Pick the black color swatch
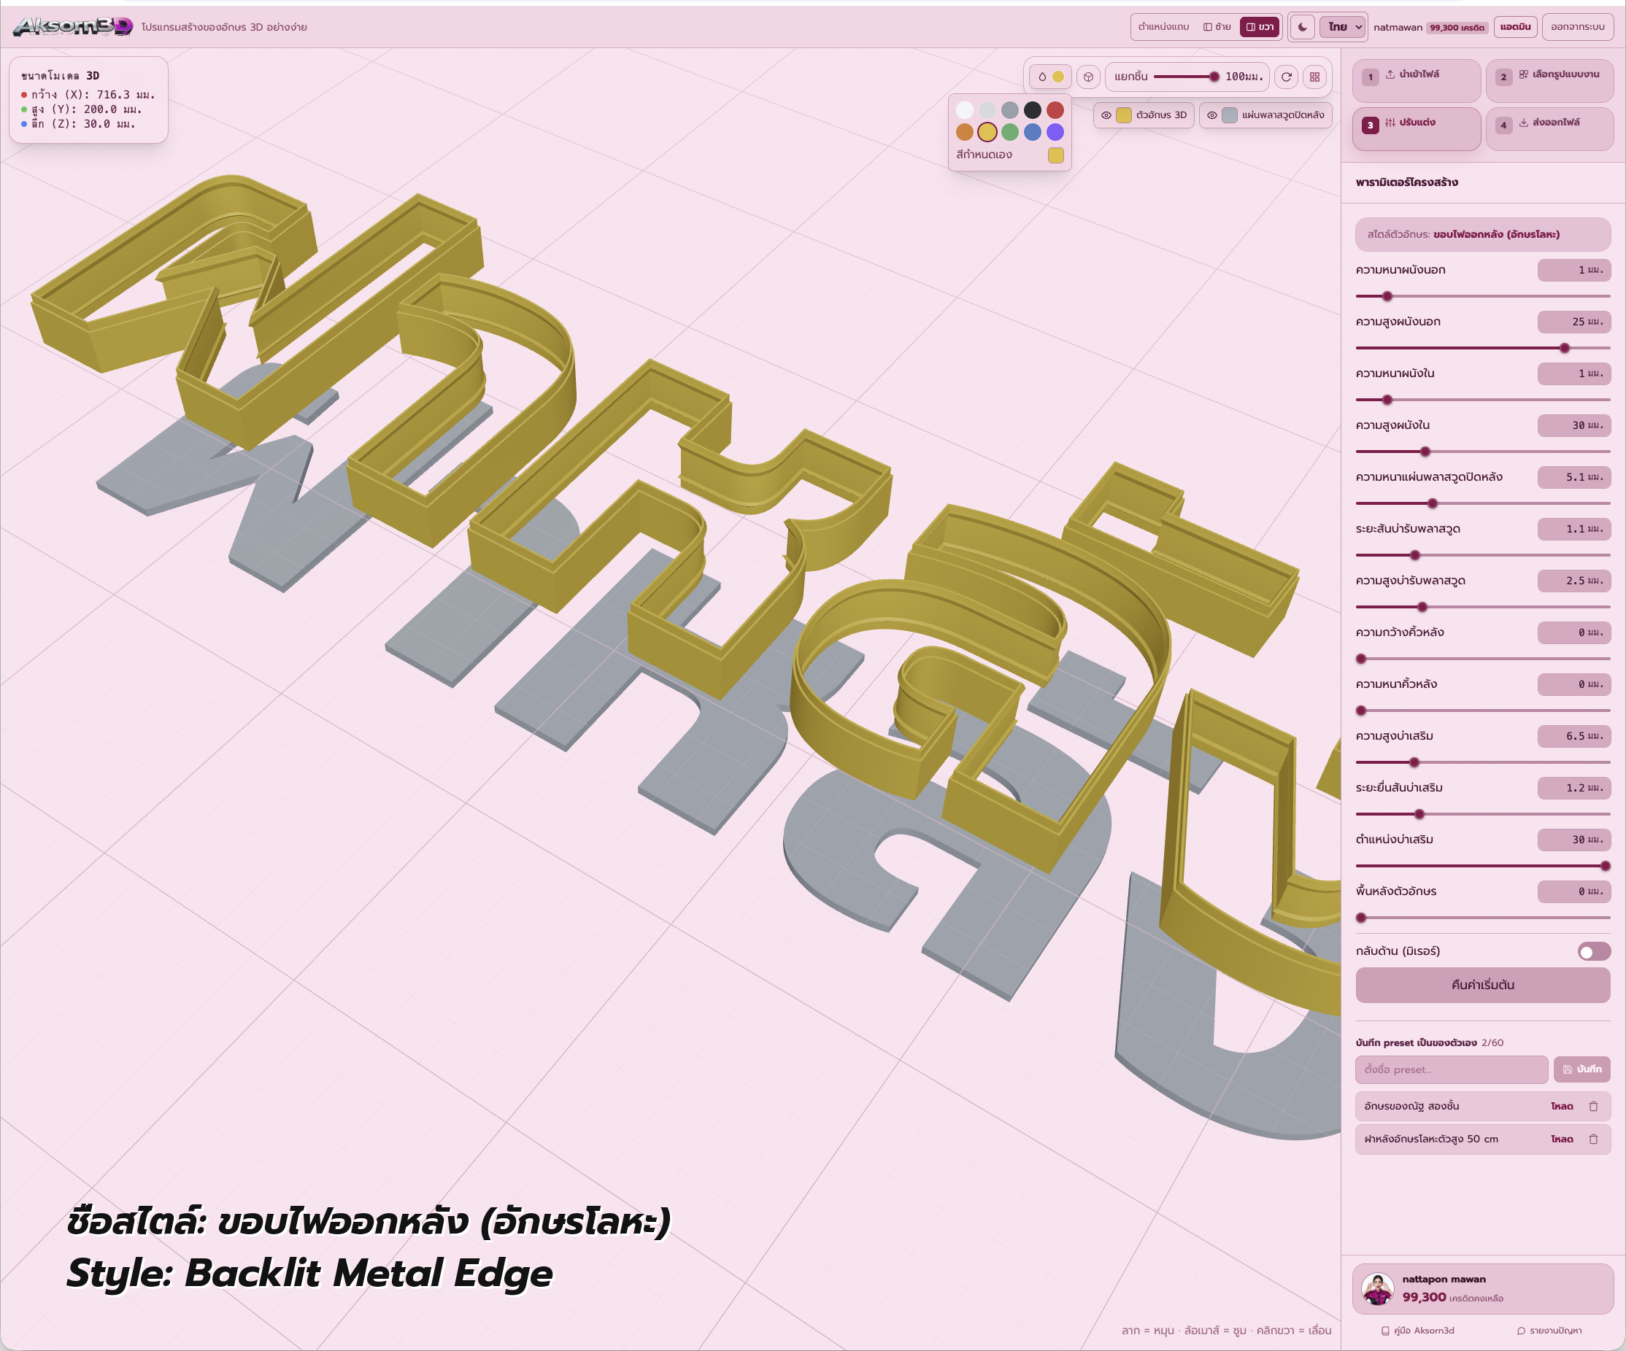The height and width of the screenshot is (1351, 1626). point(1033,110)
